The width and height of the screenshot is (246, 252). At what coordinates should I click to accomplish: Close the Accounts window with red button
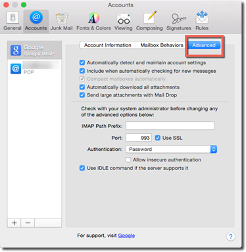[x=6, y=5]
